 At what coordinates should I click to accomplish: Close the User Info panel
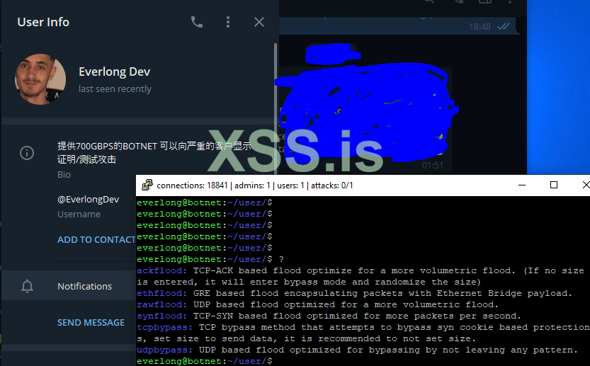(x=259, y=22)
